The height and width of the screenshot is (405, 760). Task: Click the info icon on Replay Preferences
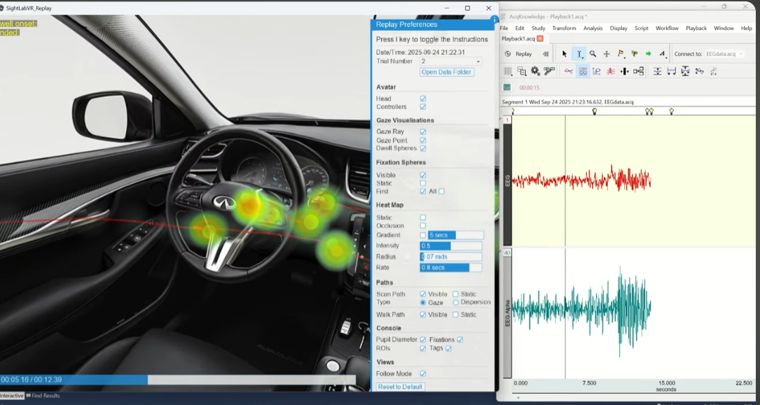[x=495, y=20]
